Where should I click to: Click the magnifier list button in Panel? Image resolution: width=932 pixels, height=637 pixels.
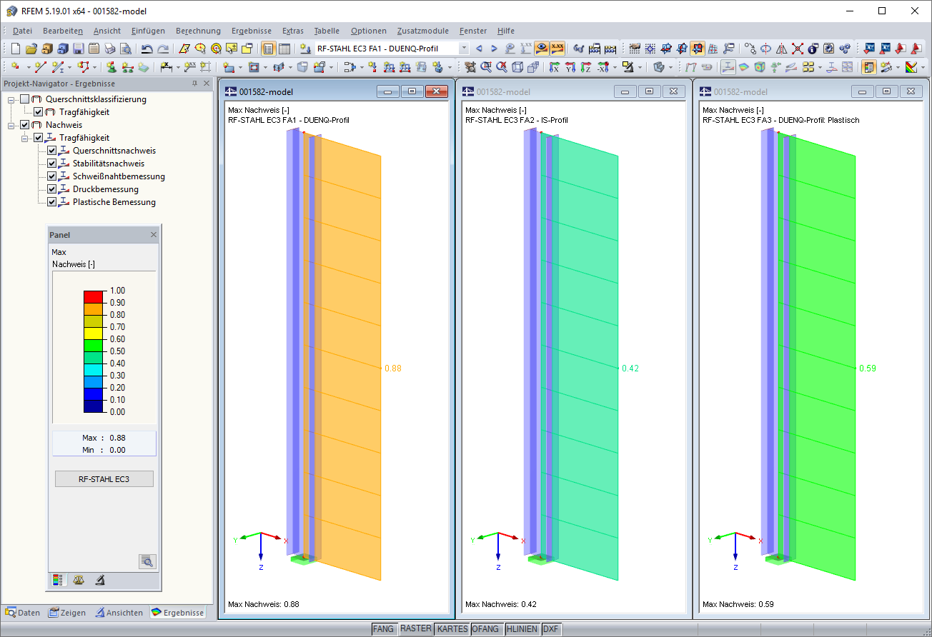(147, 561)
